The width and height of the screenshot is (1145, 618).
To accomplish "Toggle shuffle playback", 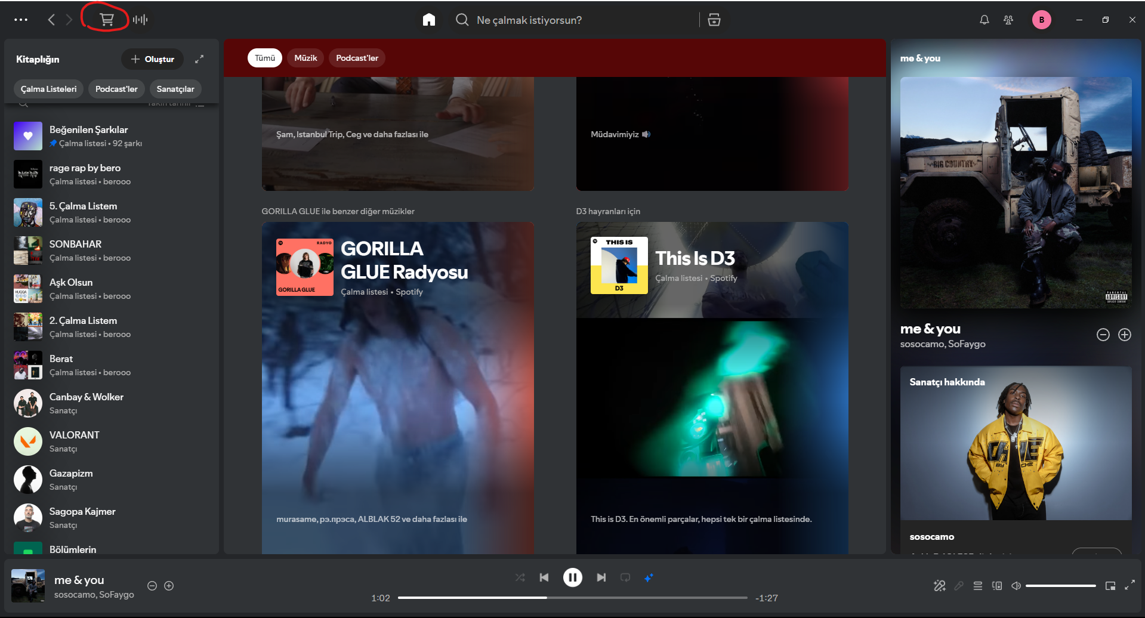I will [x=520, y=577].
